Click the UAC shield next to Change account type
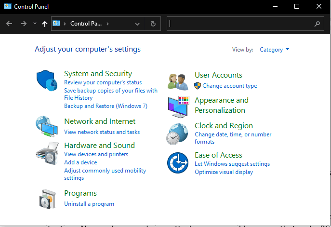The width and height of the screenshot is (331, 227). pos(198,86)
